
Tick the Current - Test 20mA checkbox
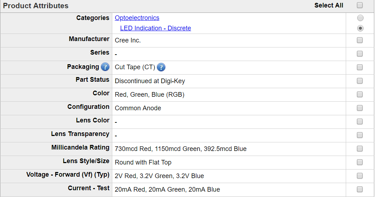(x=360, y=190)
